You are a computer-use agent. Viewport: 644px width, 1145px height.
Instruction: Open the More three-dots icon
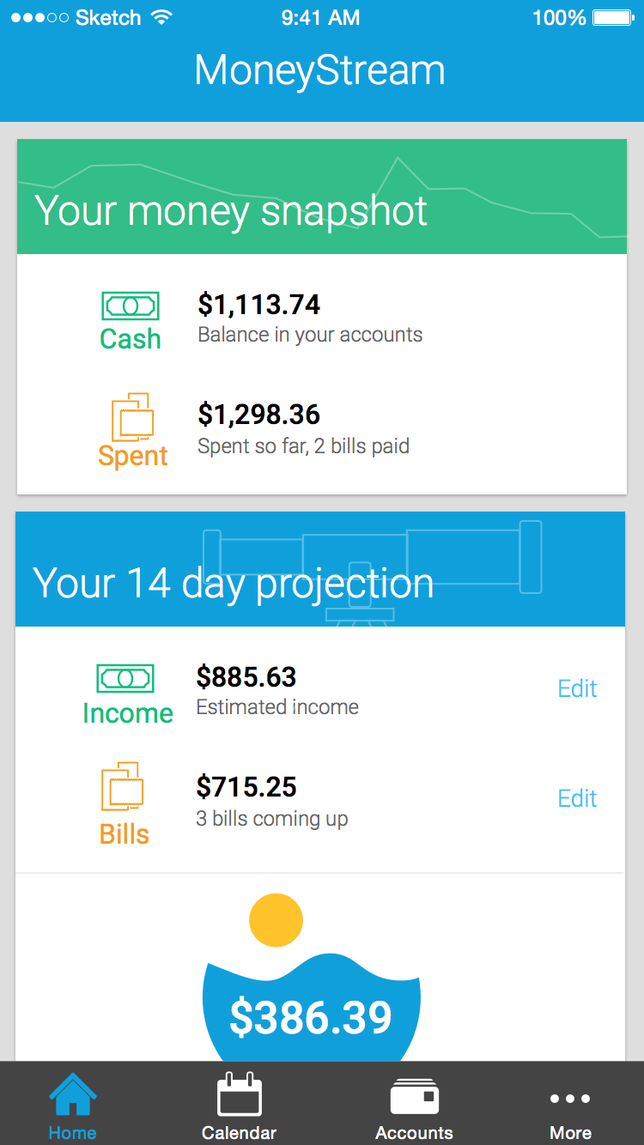point(570,1099)
